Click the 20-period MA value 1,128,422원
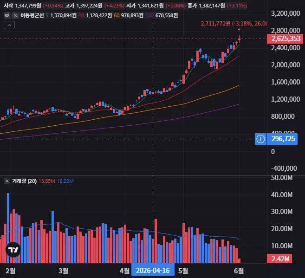This screenshot has width=305, height=278. [99, 15]
